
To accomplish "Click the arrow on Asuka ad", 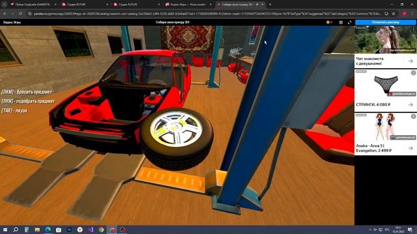I will pos(410,148).
